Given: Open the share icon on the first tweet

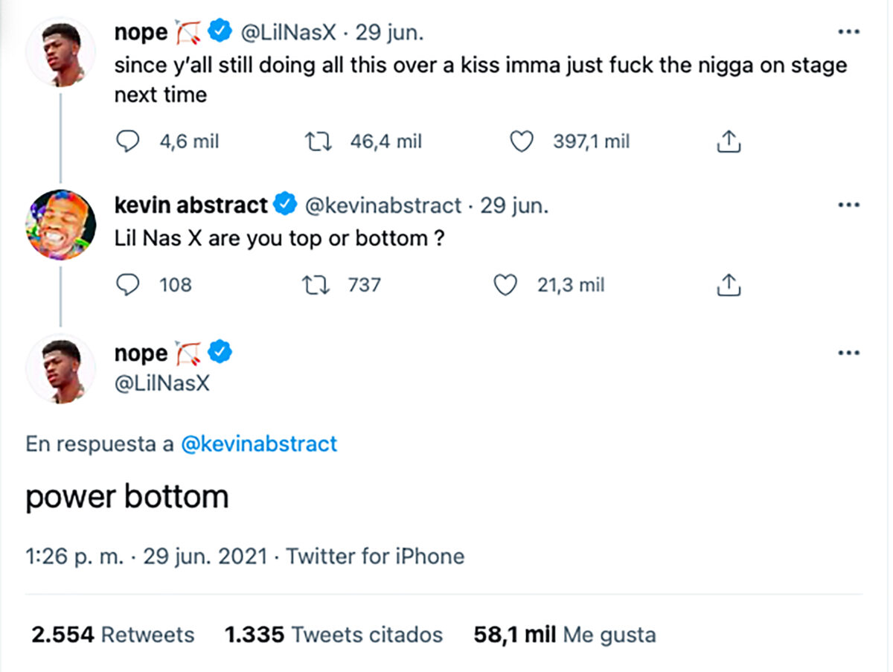Looking at the screenshot, I should click(x=728, y=141).
